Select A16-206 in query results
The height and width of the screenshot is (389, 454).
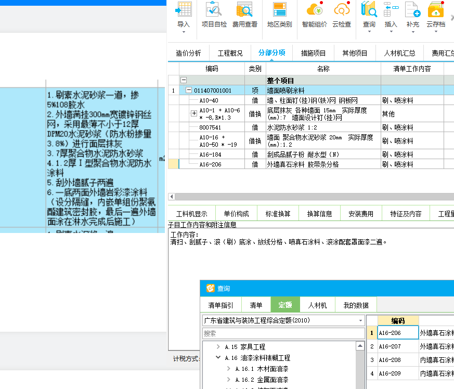pyautogui.click(x=398, y=332)
